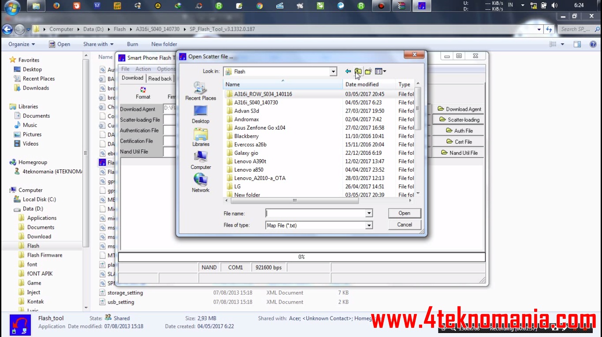Switch to the Download tab
The height and width of the screenshot is (337, 602).
click(x=133, y=78)
